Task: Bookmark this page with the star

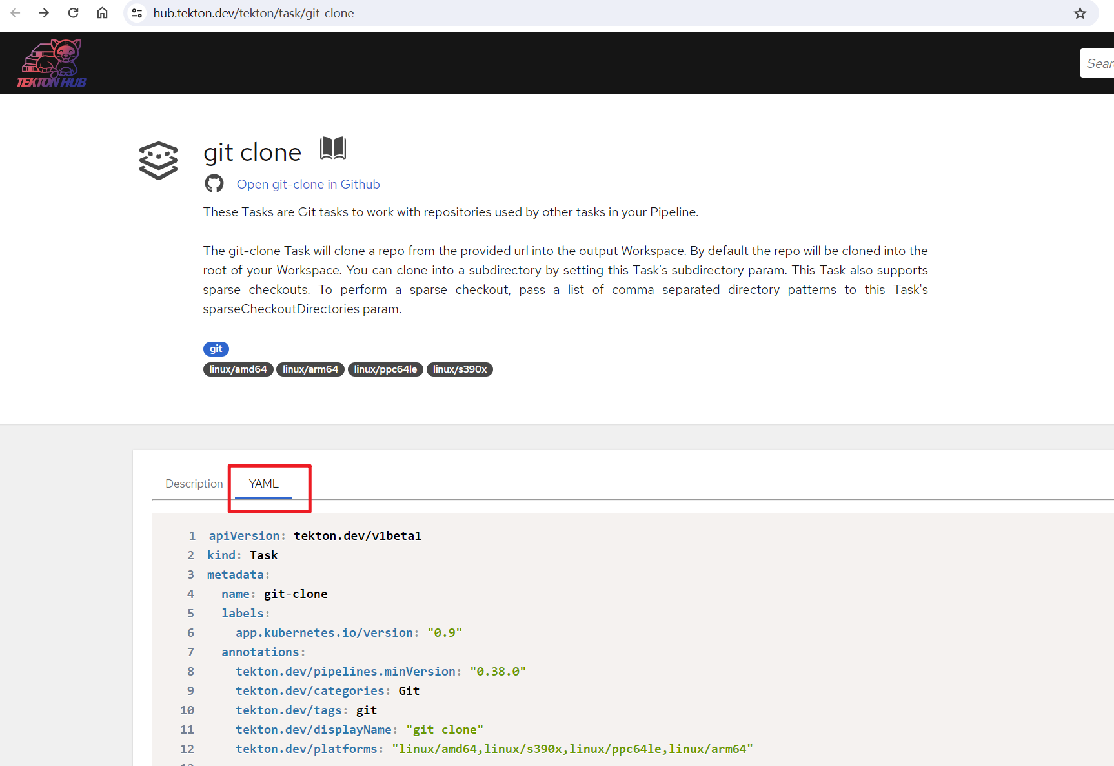Action: click(1080, 13)
